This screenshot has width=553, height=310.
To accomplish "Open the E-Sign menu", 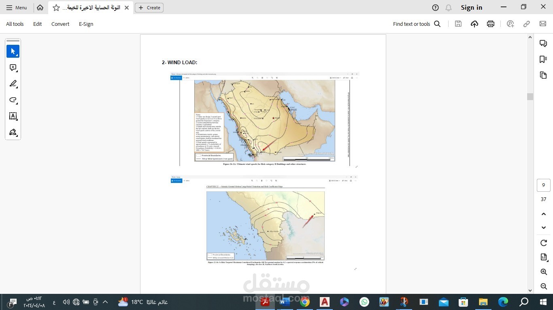I will pos(86,24).
